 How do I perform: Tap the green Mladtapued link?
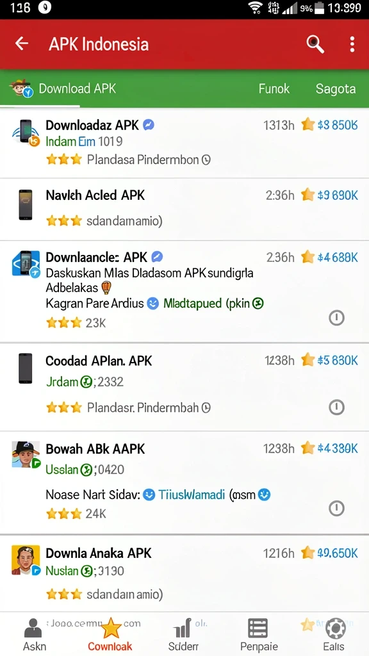point(192,303)
